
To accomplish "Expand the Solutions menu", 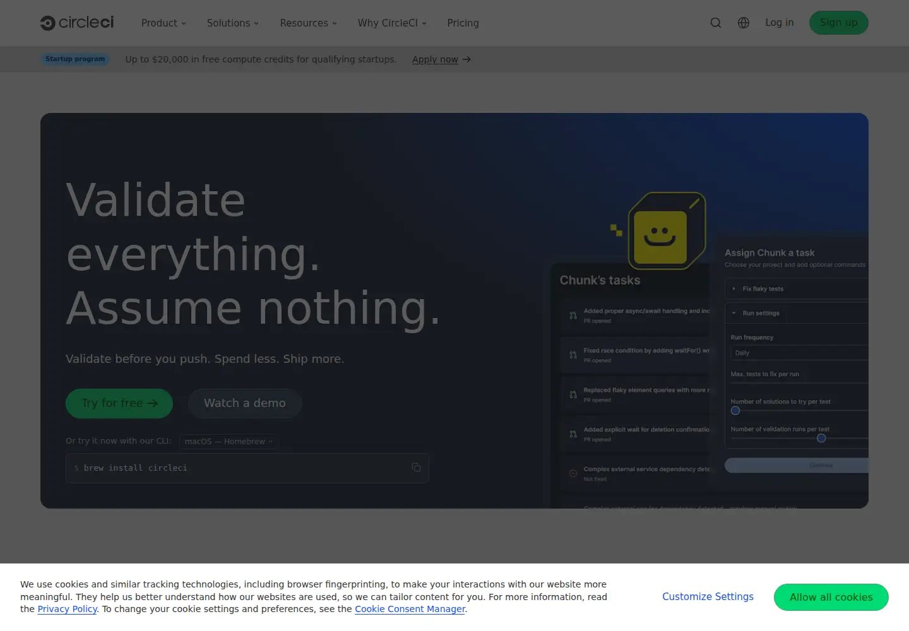I will (x=233, y=23).
